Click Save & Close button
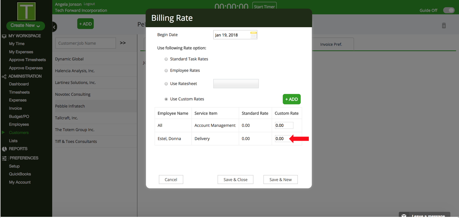 pyautogui.click(x=235, y=180)
